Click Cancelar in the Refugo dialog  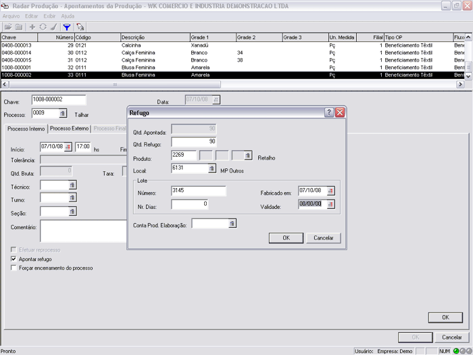[x=324, y=238]
